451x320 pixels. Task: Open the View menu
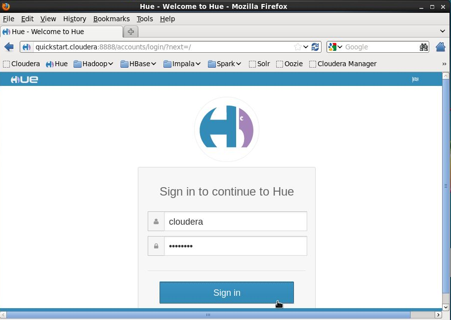48,19
